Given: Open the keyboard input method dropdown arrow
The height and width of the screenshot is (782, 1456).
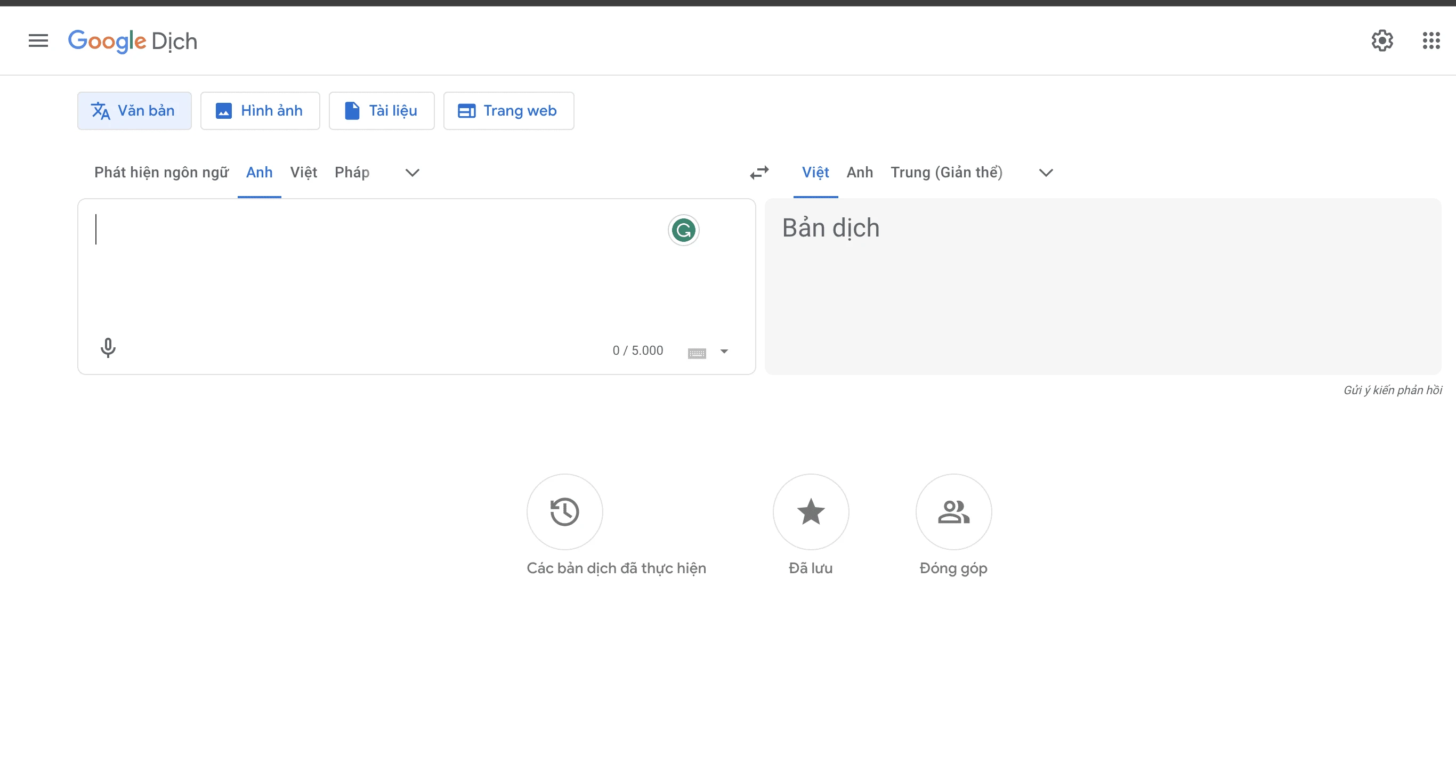Looking at the screenshot, I should click(x=724, y=352).
